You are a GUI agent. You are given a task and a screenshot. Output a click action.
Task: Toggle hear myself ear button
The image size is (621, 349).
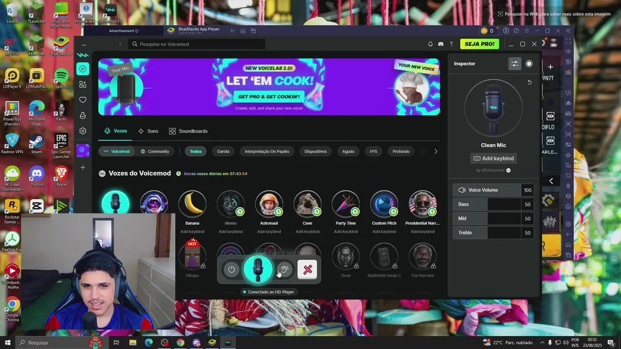click(x=284, y=270)
